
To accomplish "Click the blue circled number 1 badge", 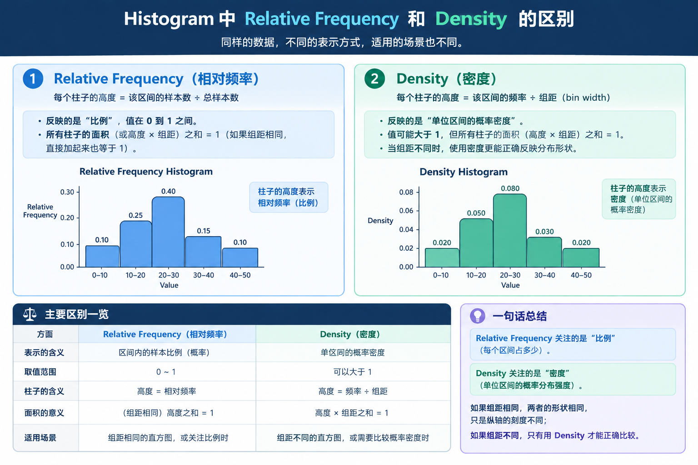I will (x=33, y=79).
